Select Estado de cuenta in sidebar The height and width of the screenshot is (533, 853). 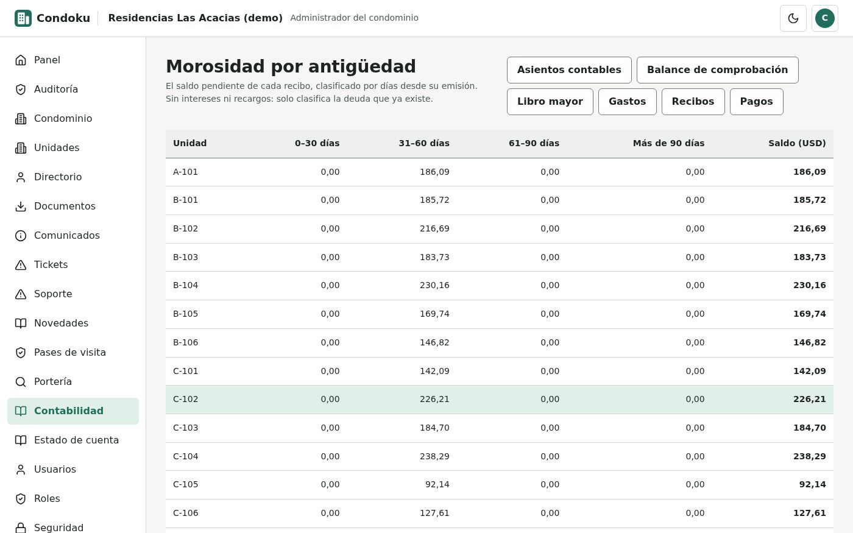click(x=73, y=440)
